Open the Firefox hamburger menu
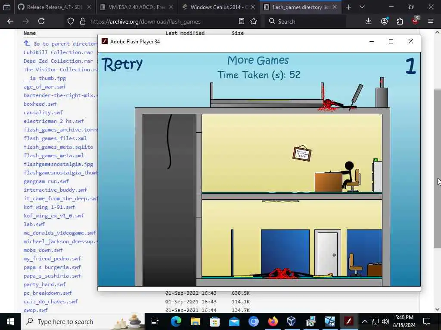This screenshot has width=441, height=330. point(431,21)
